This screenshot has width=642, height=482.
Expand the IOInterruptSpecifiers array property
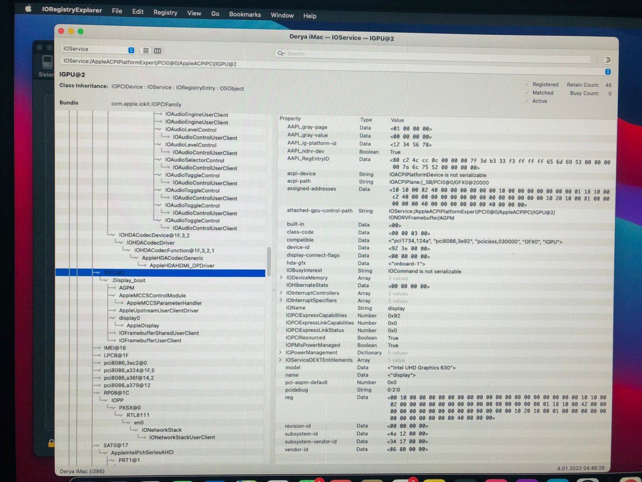pos(281,300)
